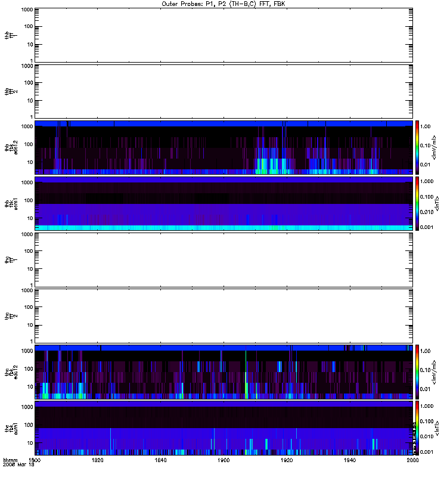Click the '<|nT|>' units label of the thc scm1 color bar
The height and width of the screenshot is (477, 447).
[437, 428]
